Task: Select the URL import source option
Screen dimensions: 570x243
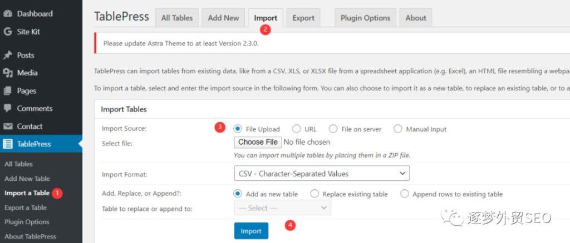Action: 297,129
